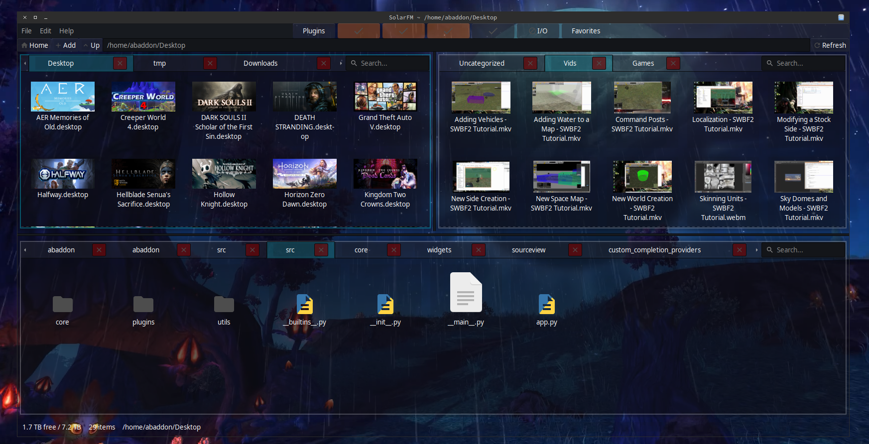Open the plugins folder icon
The height and width of the screenshot is (444, 869).
click(143, 304)
